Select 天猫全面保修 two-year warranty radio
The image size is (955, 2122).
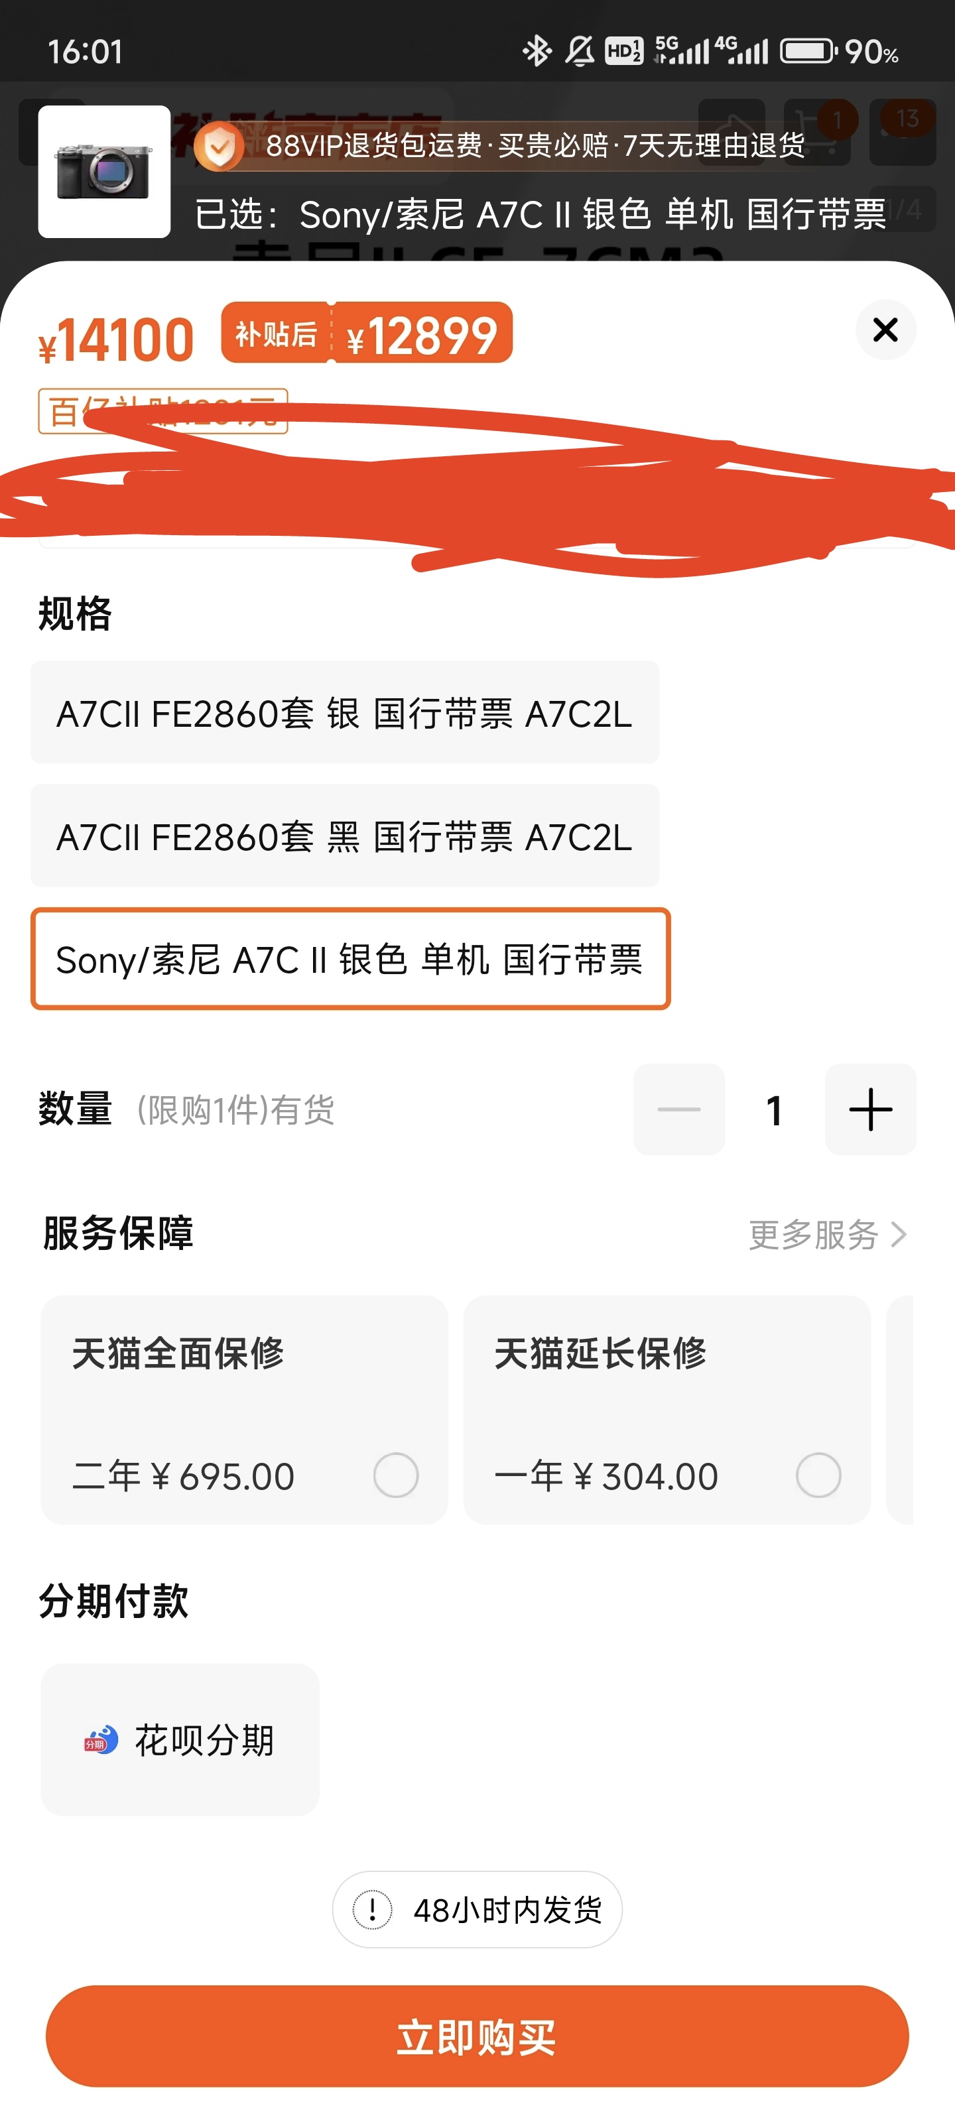point(395,1475)
